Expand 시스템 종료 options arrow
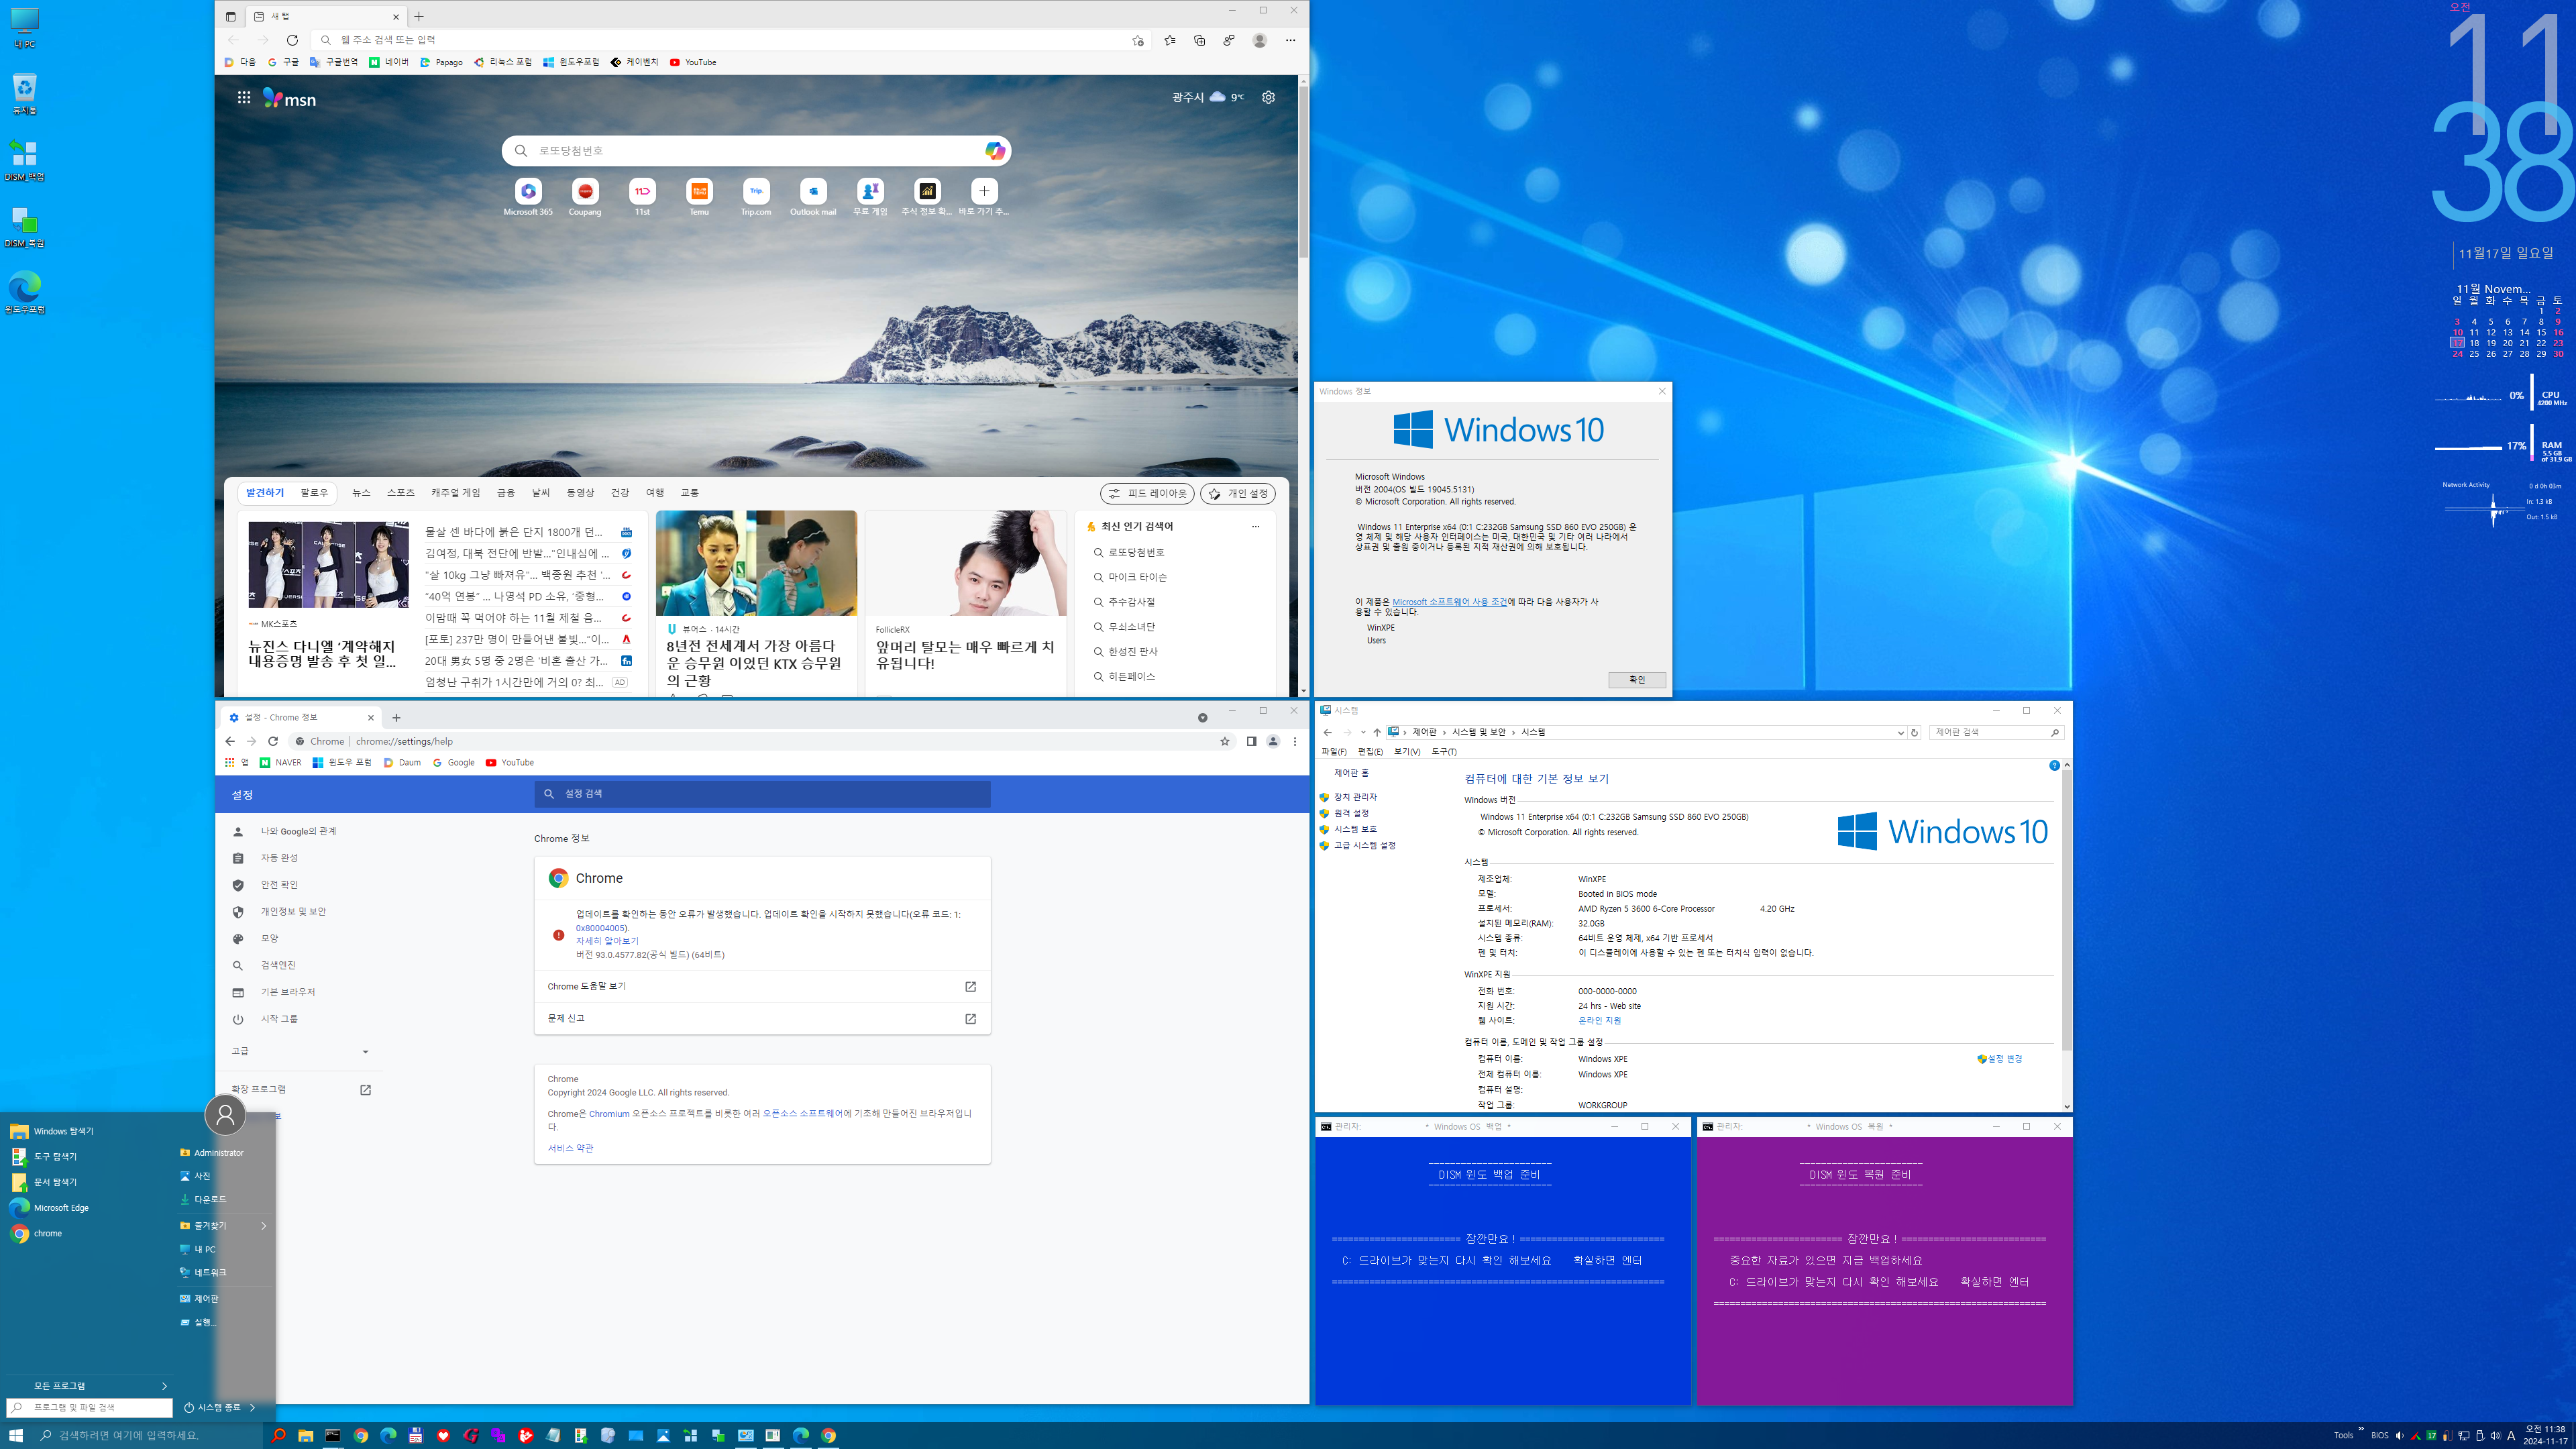 click(x=253, y=1407)
